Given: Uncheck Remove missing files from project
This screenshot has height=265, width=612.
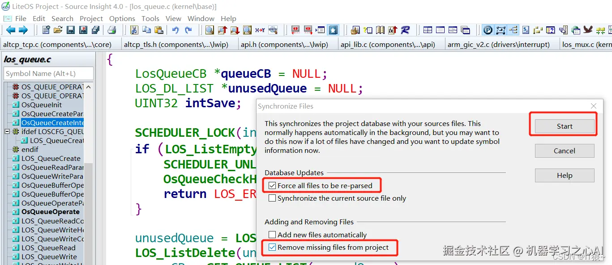Looking at the screenshot, I should pos(272,247).
